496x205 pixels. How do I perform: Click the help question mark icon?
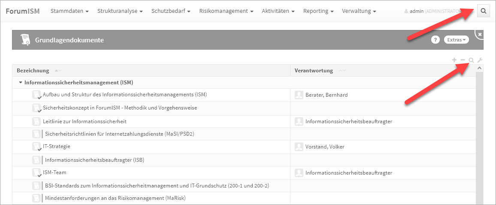coord(436,40)
